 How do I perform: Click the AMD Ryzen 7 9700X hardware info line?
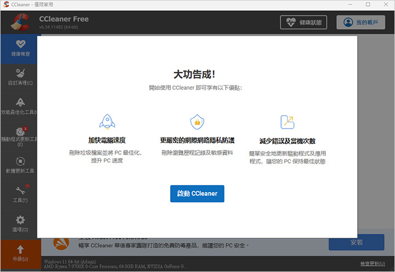(x=115, y=266)
